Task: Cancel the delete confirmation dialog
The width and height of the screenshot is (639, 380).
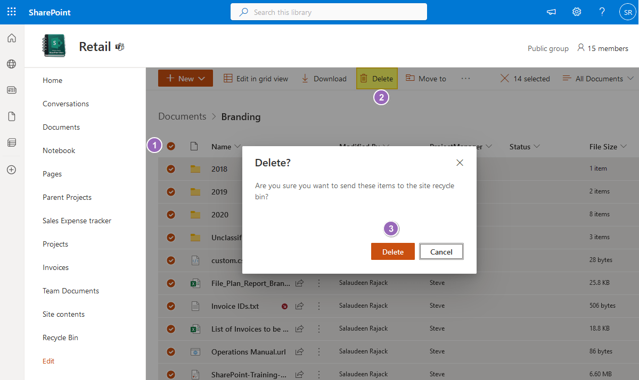Action: [441, 251]
